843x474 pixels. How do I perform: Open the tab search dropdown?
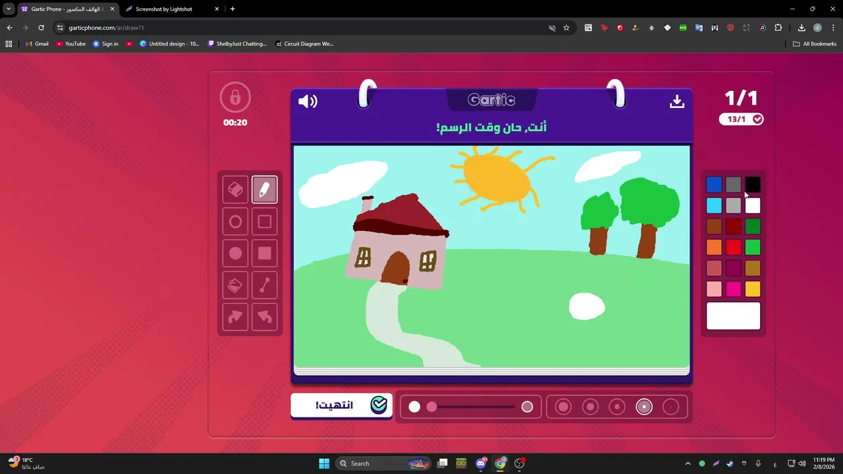click(9, 9)
